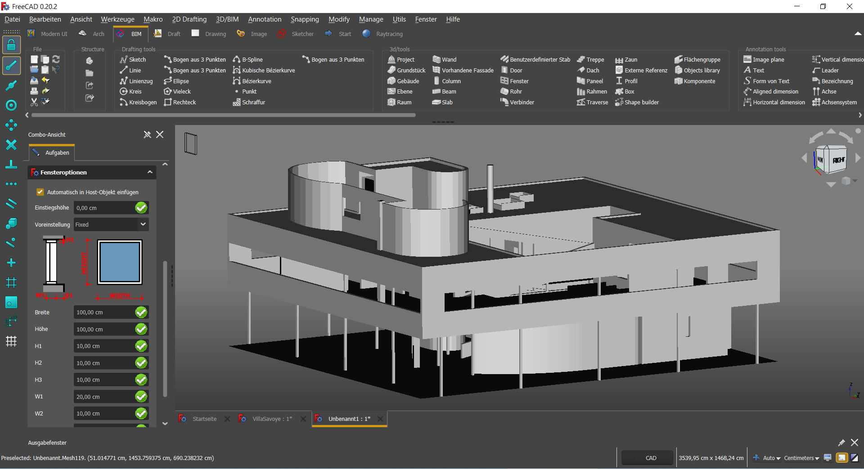The width and height of the screenshot is (864, 469).
Task: Select the Dach roof tool
Action: 588,70
